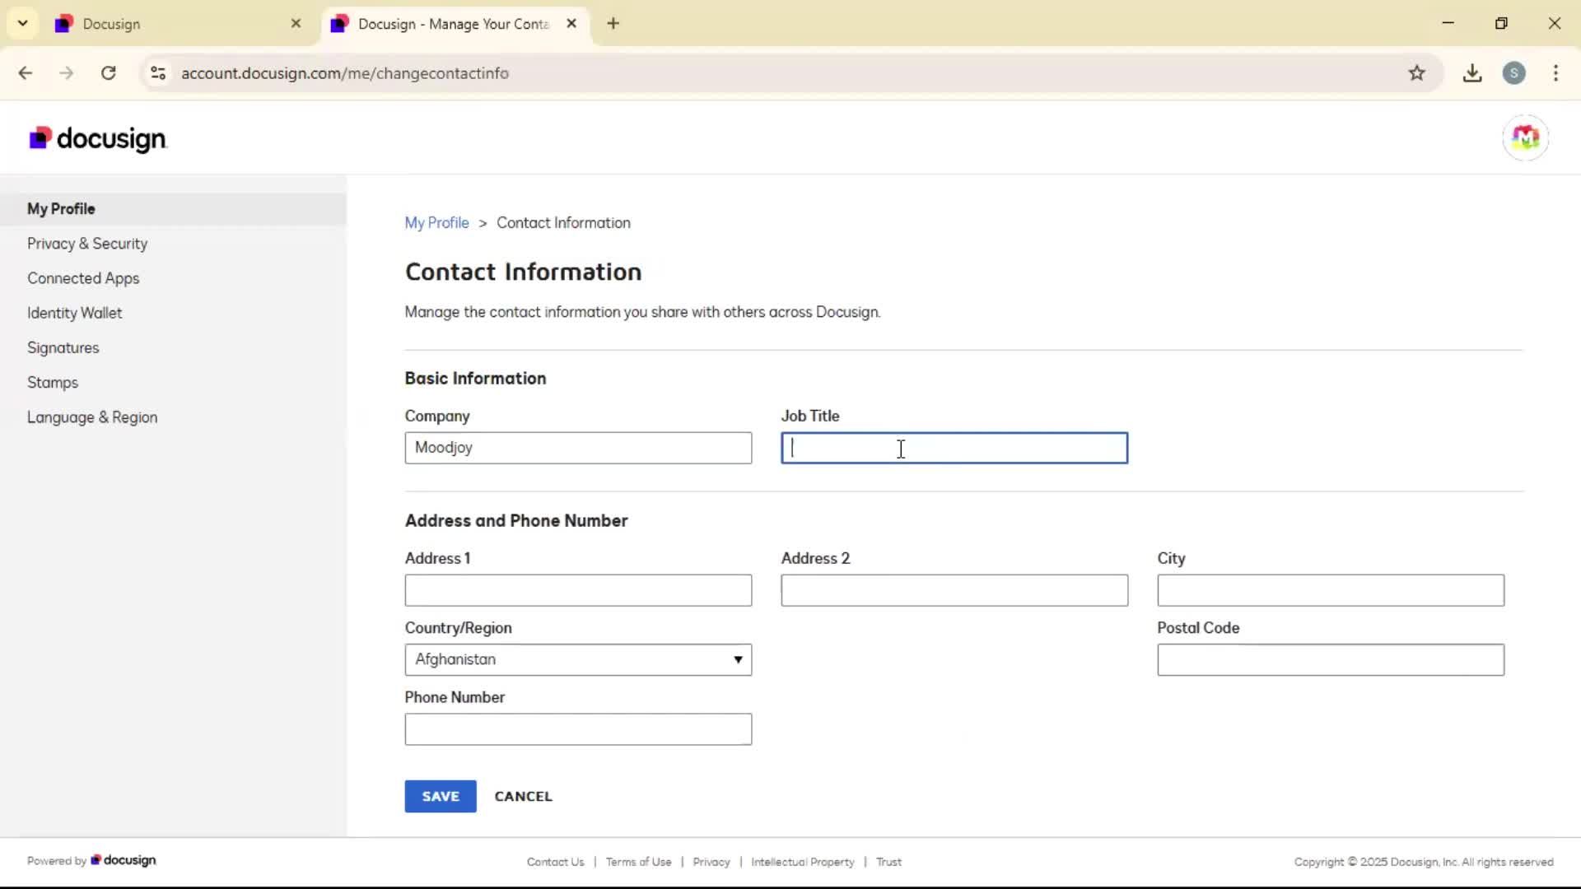View site information icon in address bar
Viewport: 1581px width, 889px height.
coord(158,73)
